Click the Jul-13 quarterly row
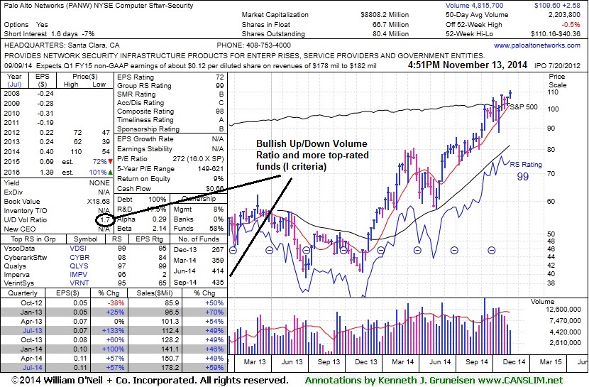 114,331
